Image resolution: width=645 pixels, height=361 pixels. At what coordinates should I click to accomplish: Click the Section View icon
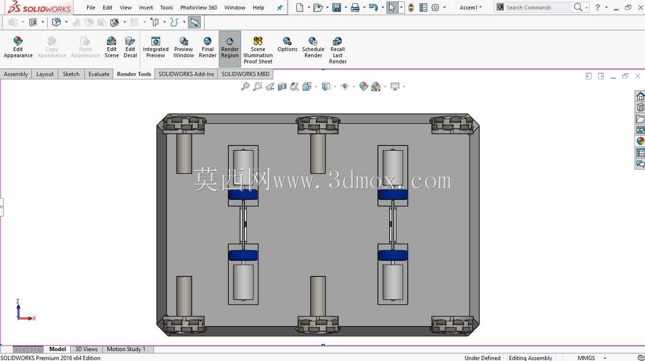pyautogui.click(x=282, y=86)
